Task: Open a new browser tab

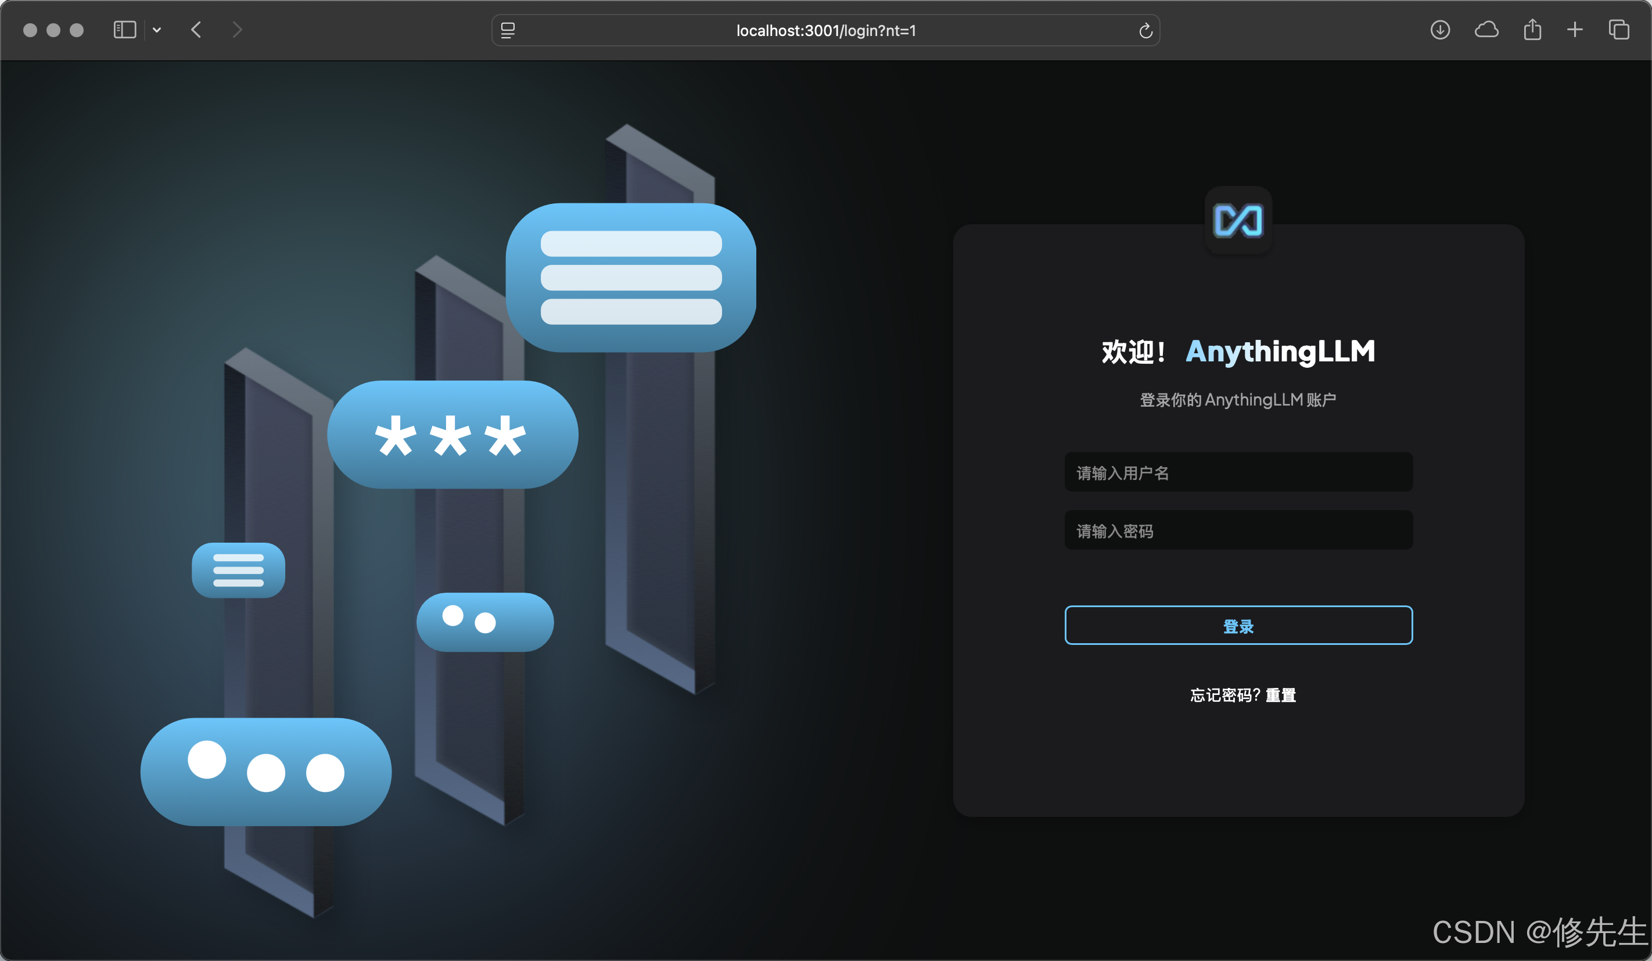Action: [x=1575, y=30]
